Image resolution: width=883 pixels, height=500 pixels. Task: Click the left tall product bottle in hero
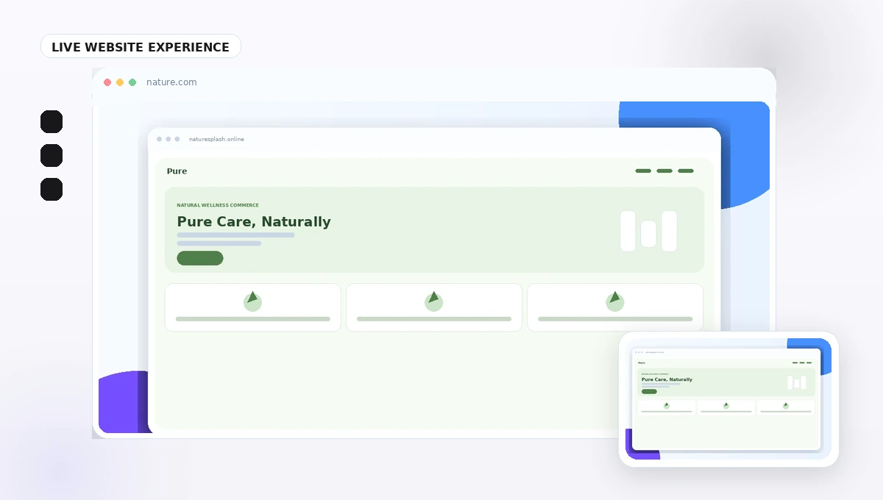[628, 231]
